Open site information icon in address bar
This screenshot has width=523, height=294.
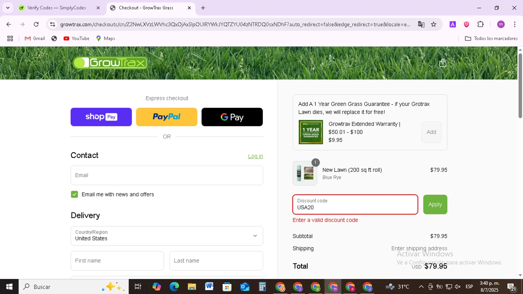[53, 24]
